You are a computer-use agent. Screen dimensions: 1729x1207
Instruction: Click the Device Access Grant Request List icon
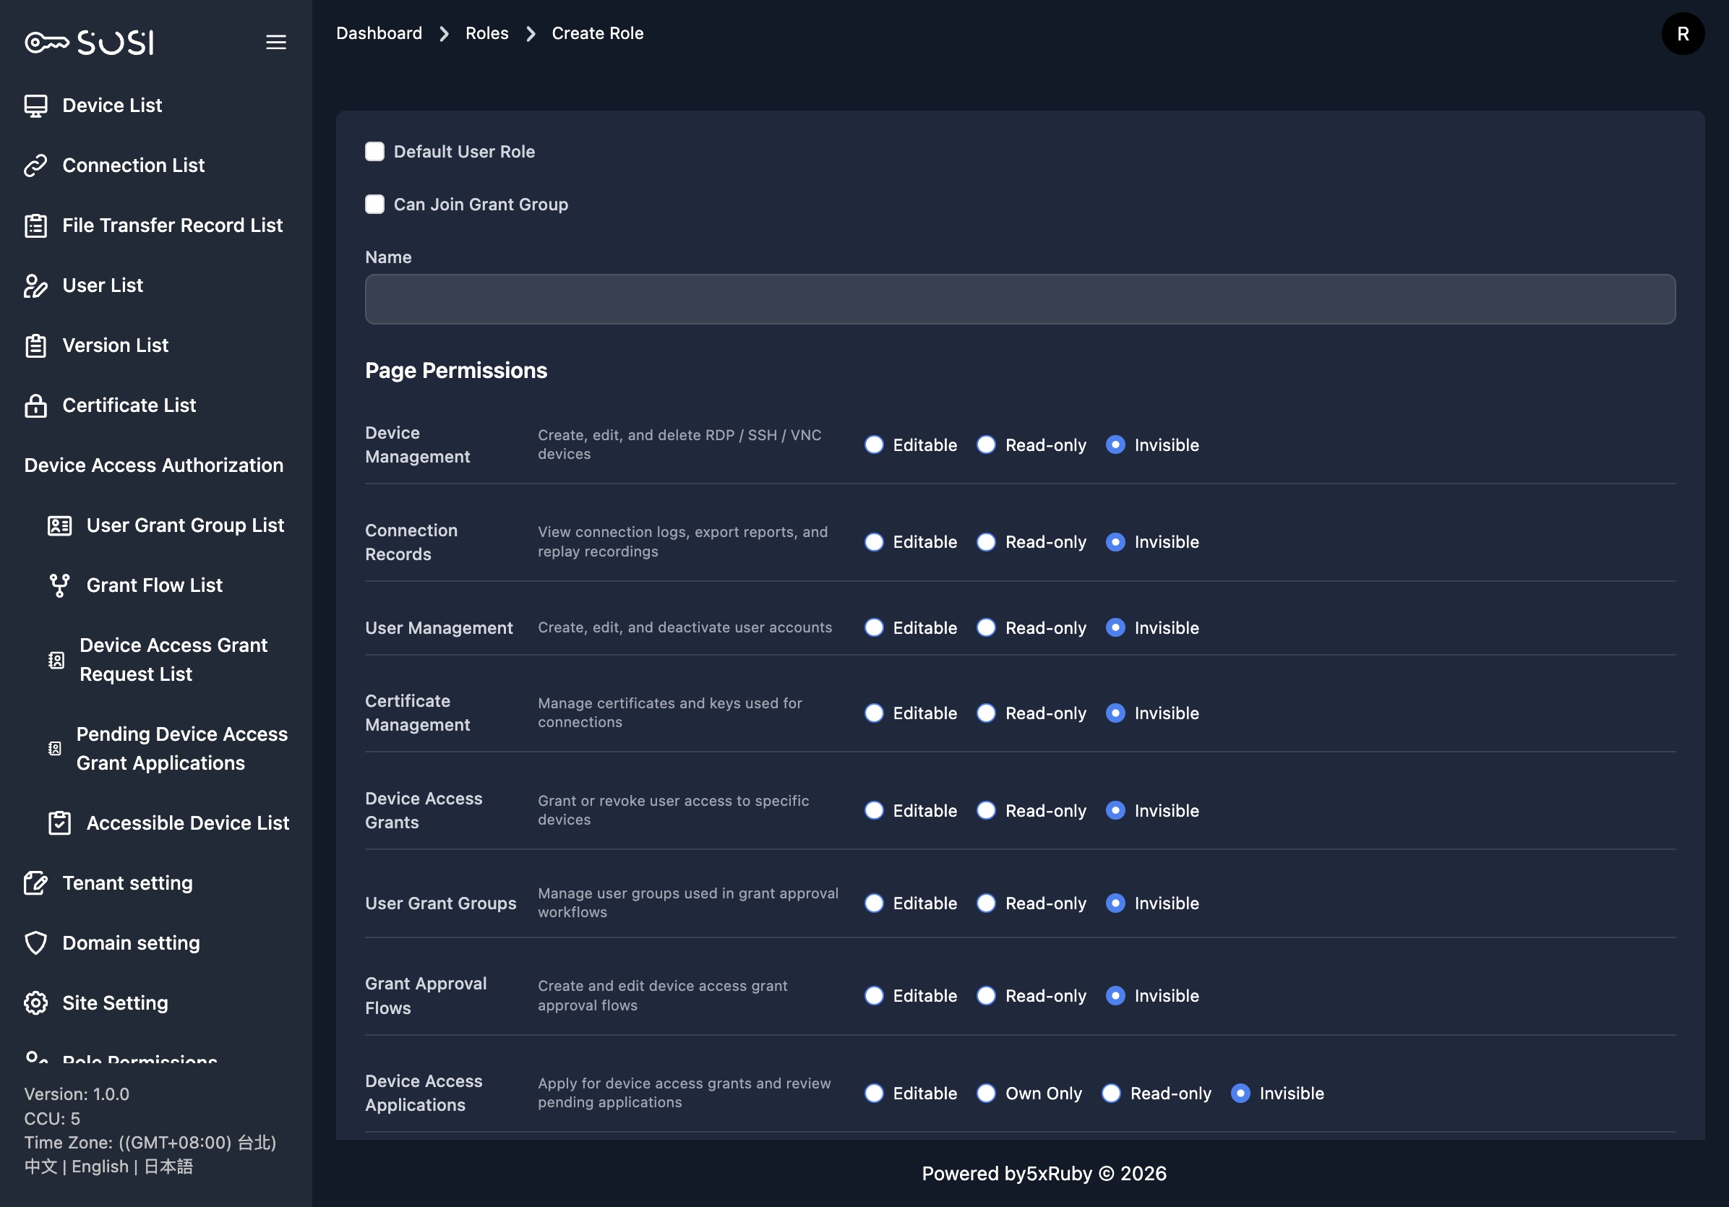[x=56, y=661]
